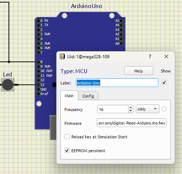Click the Help button
This screenshot has height=174, width=182.
(x=139, y=71)
